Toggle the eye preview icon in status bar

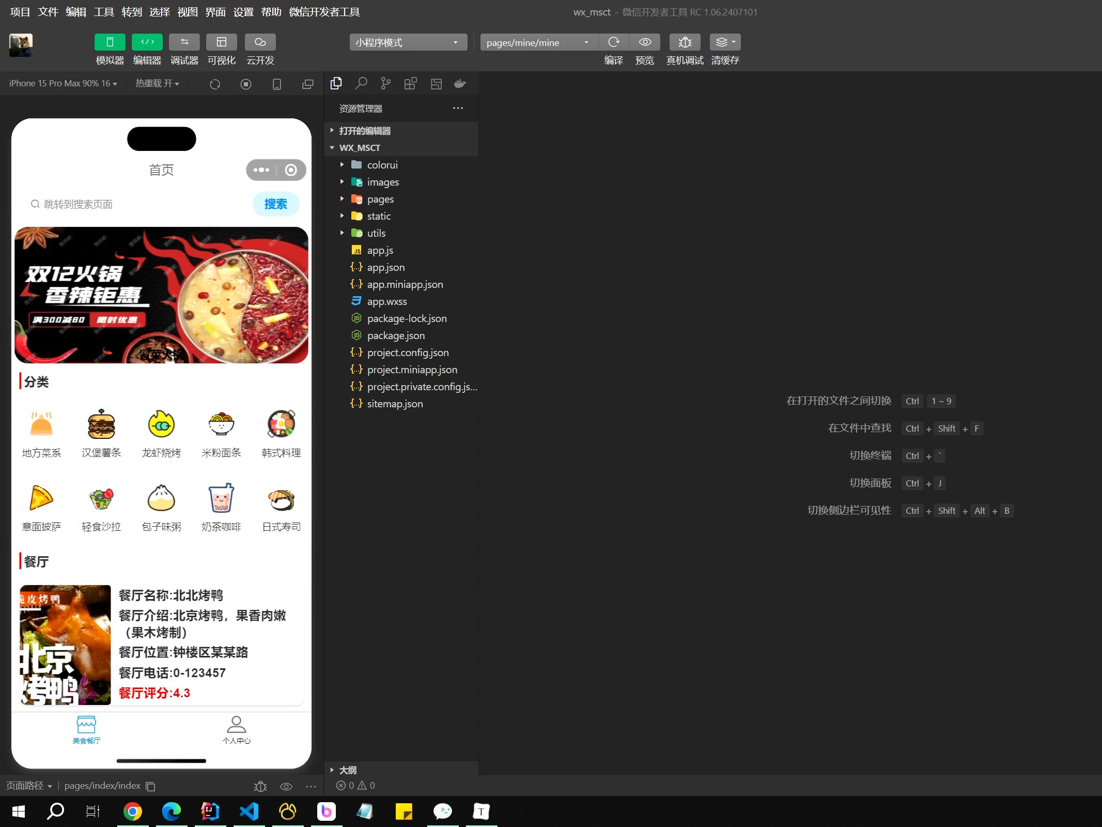(286, 786)
